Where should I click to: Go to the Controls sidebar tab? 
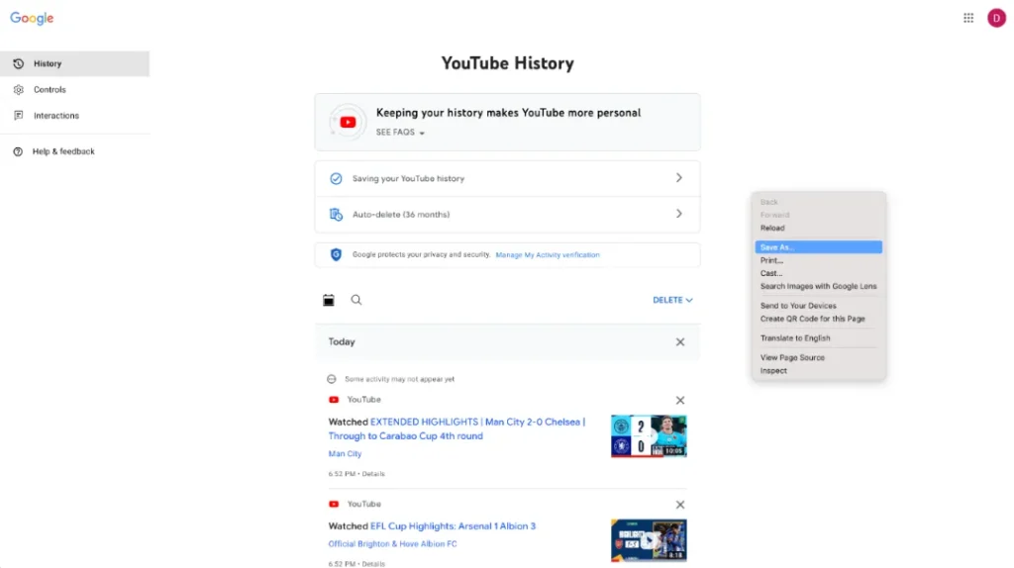pyautogui.click(x=74, y=90)
